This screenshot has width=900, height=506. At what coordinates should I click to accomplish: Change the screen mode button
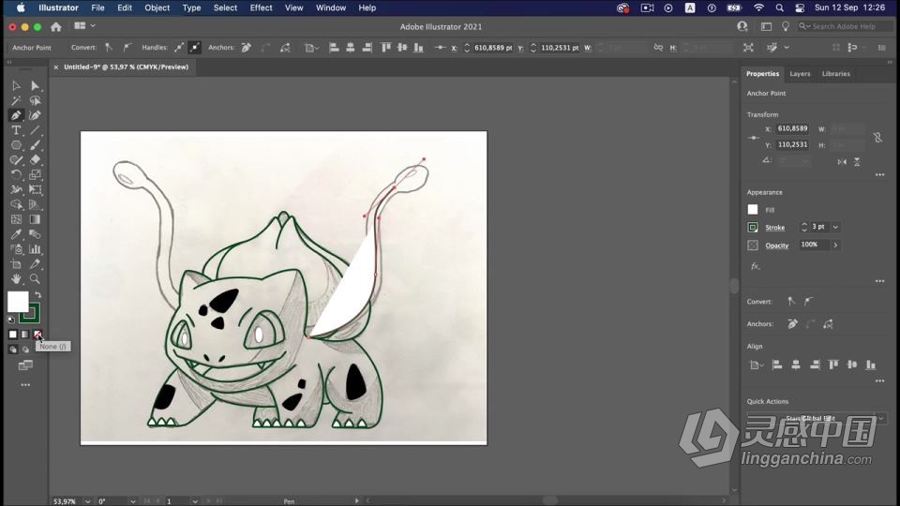(x=25, y=365)
